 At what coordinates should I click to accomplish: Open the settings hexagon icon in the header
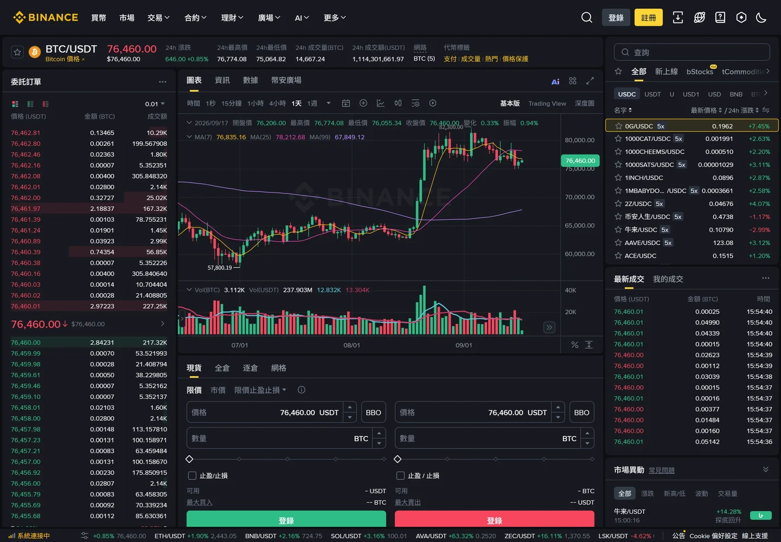point(741,18)
